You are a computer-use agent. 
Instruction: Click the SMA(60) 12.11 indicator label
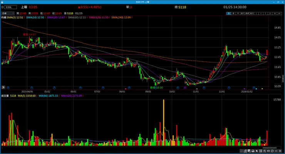pos(77,18)
